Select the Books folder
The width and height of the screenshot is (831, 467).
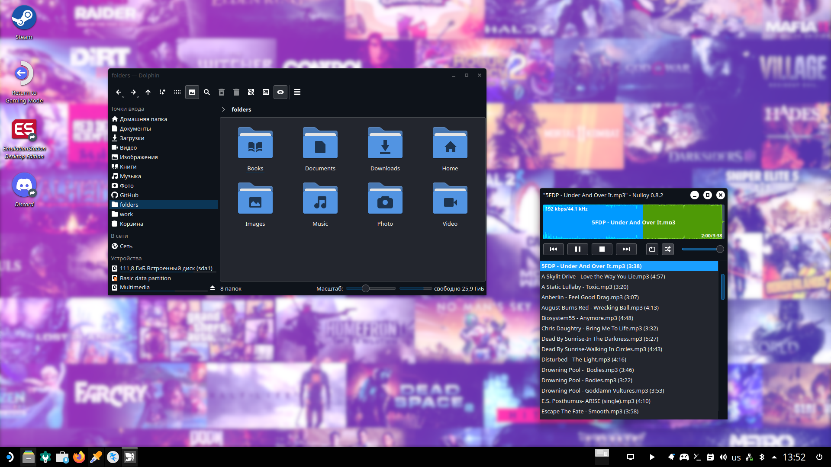click(x=255, y=149)
